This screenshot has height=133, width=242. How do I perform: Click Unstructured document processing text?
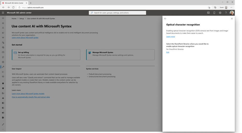pos(102,77)
